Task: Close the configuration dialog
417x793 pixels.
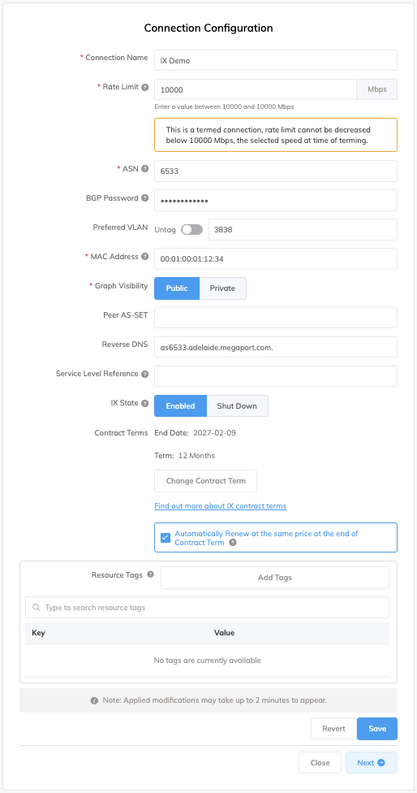Action: 320,763
